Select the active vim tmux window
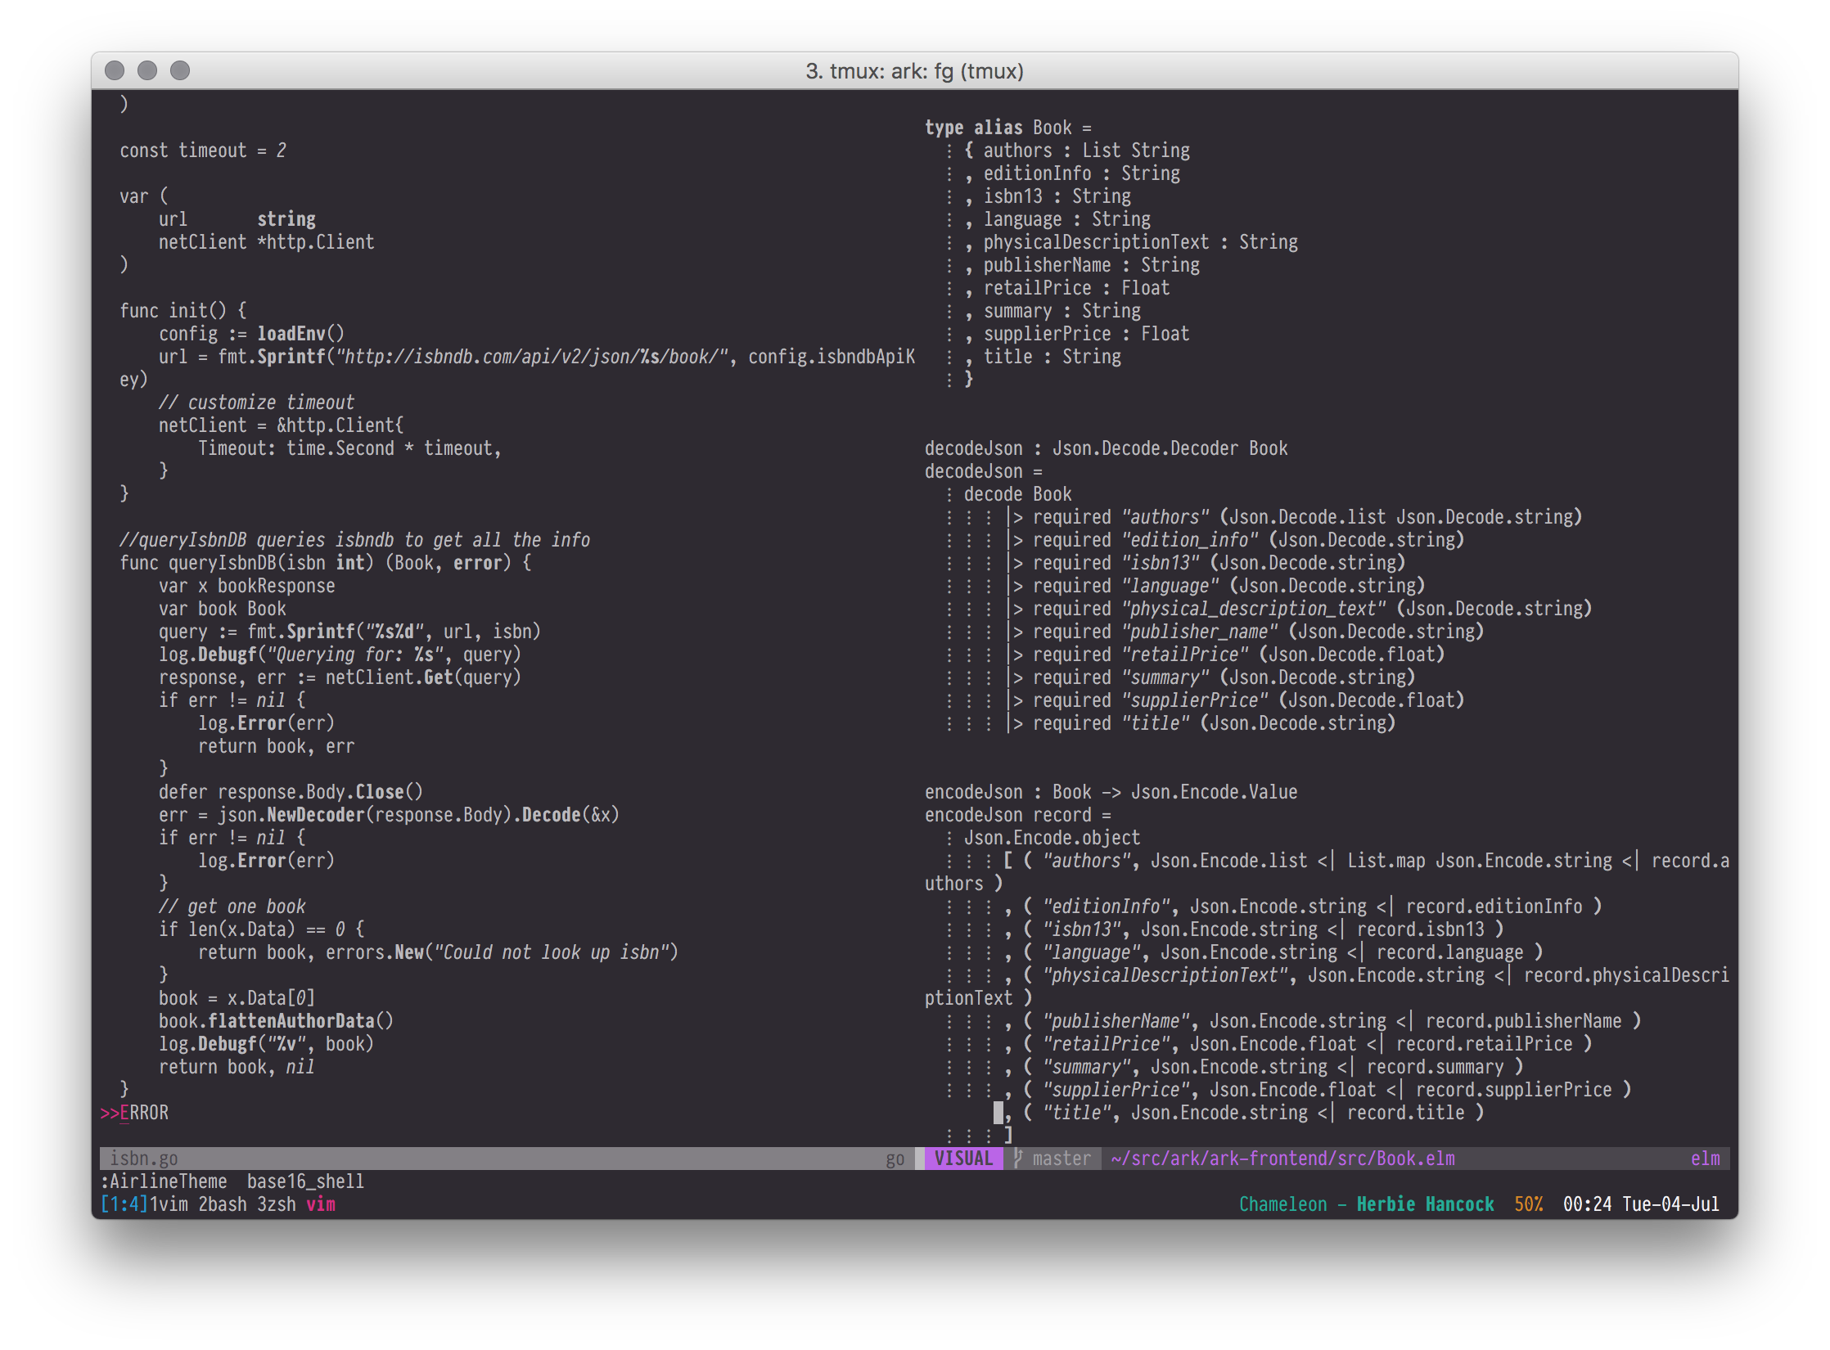 [321, 1204]
